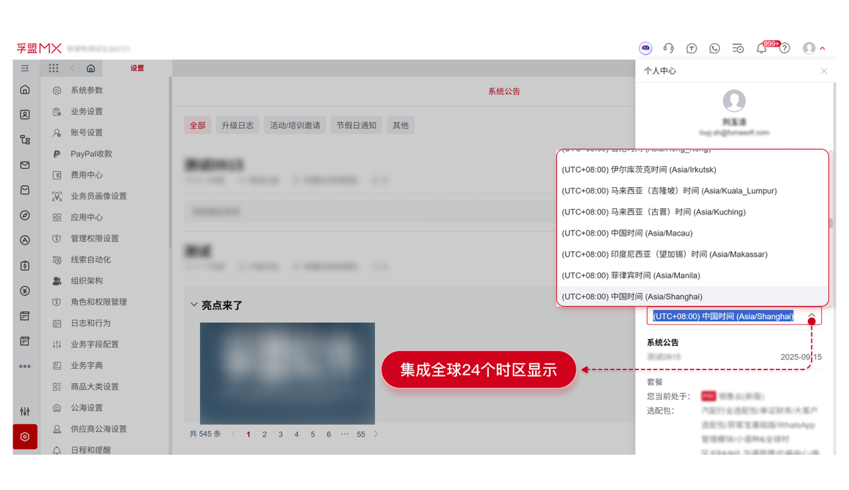Select the 节假日通知 filter tab

click(356, 124)
